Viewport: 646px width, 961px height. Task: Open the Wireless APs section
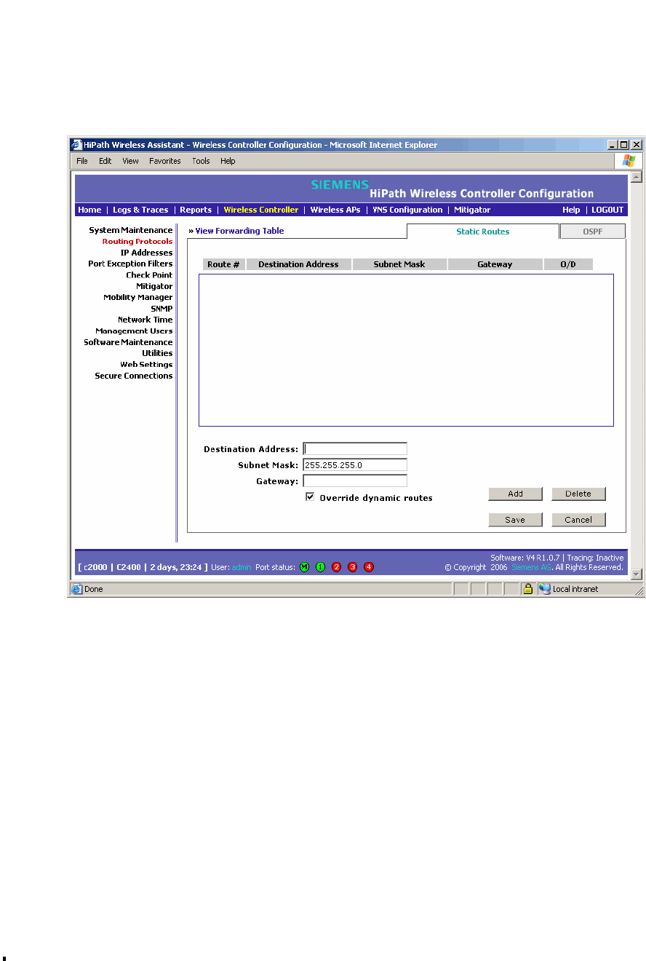tap(335, 210)
